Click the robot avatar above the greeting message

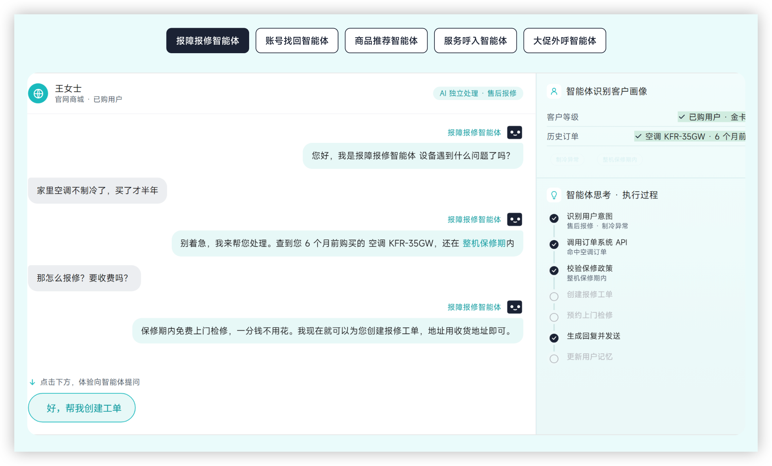pyautogui.click(x=515, y=133)
